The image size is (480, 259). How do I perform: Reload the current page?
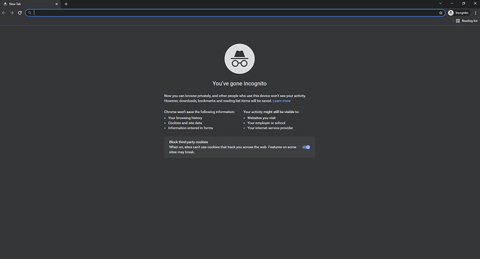pyautogui.click(x=20, y=12)
